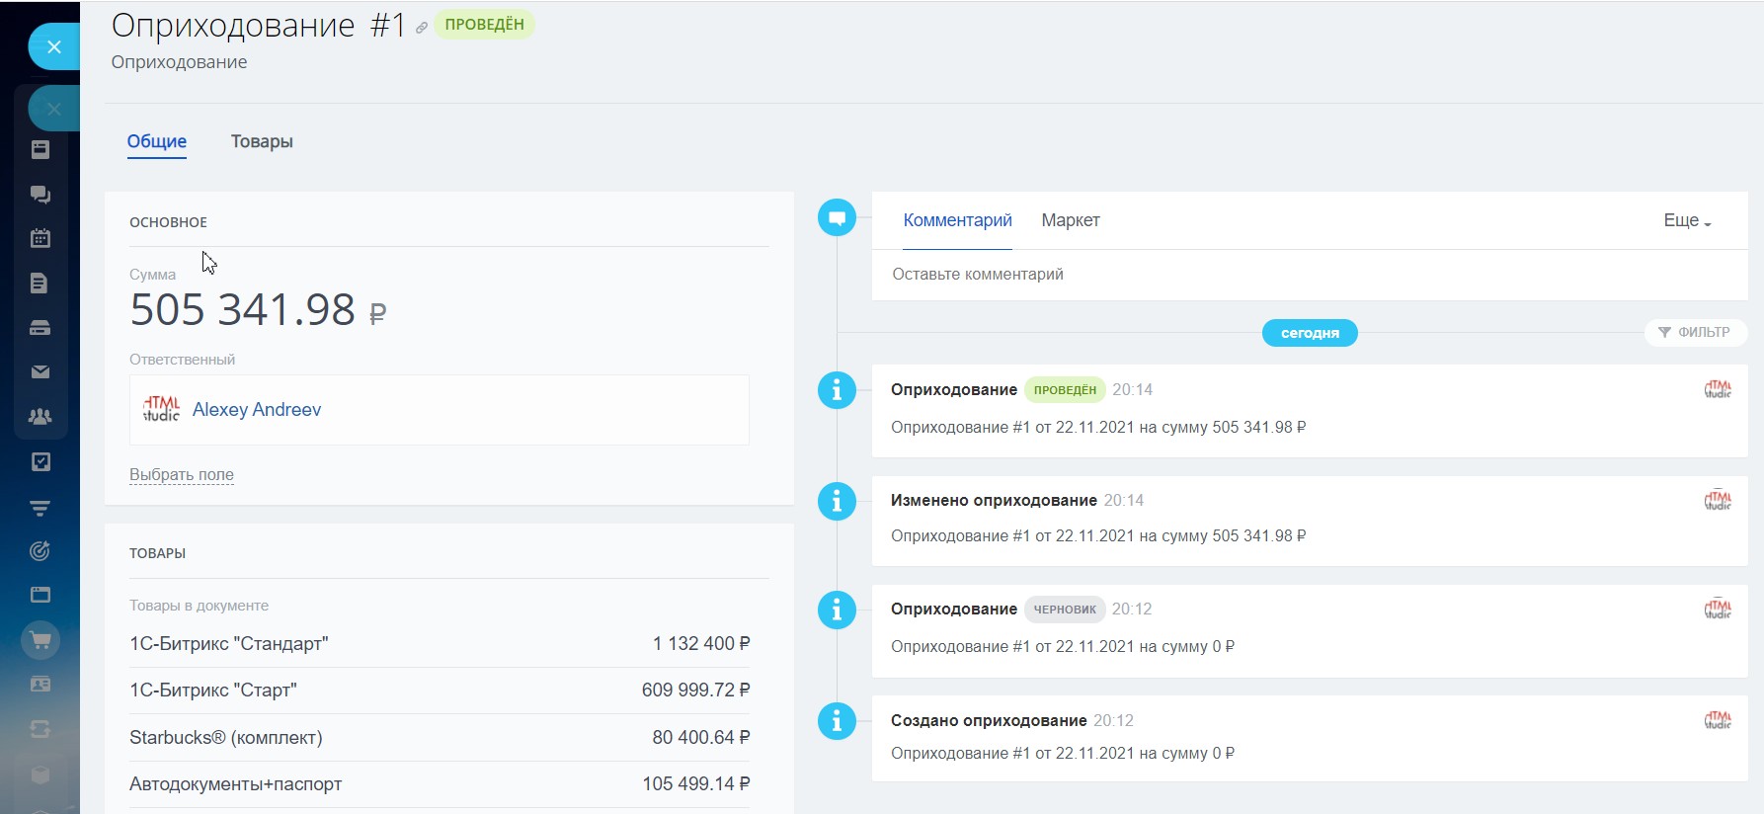The image size is (1764, 814).
Task: Select the Маркет tab
Action: click(x=1070, y=220)
